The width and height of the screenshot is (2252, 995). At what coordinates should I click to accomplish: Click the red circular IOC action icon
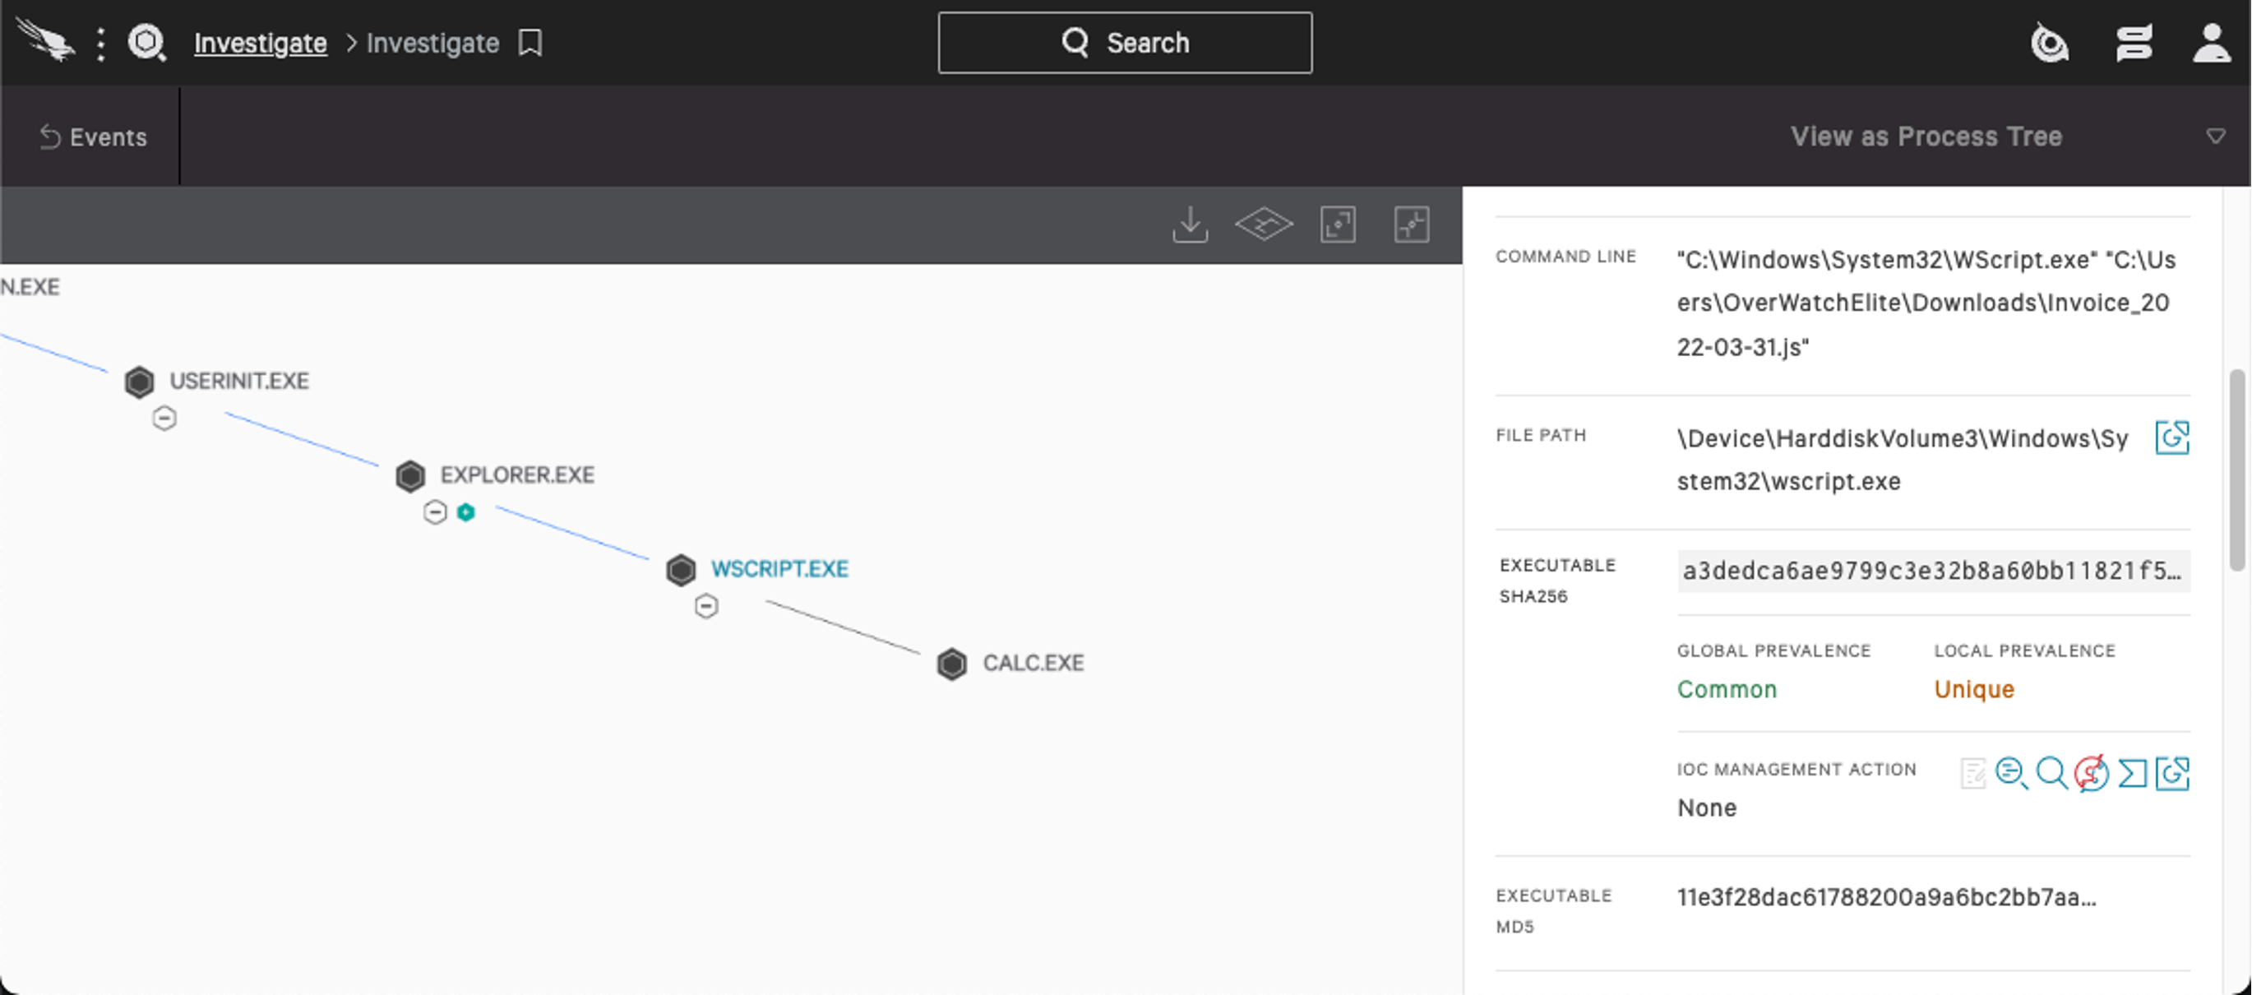click(x=2091, y=773)
